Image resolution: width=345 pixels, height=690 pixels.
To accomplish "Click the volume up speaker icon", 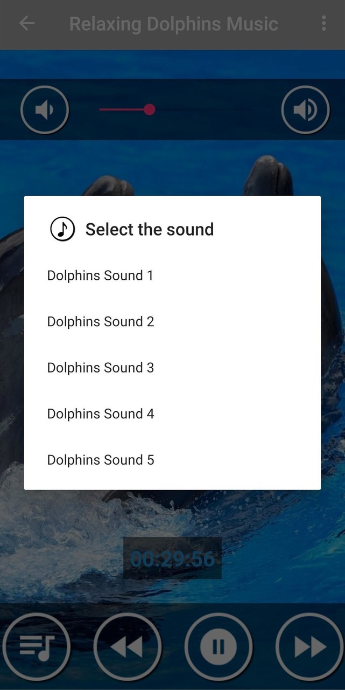I will tap(305, 109).
